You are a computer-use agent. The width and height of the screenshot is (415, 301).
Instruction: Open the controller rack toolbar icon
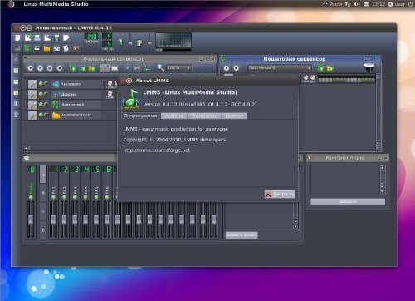(x=76, y=48)
